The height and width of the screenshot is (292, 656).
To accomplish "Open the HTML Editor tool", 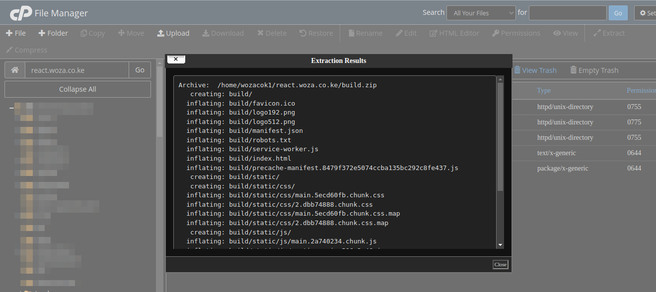I will [x=454, y=33].
